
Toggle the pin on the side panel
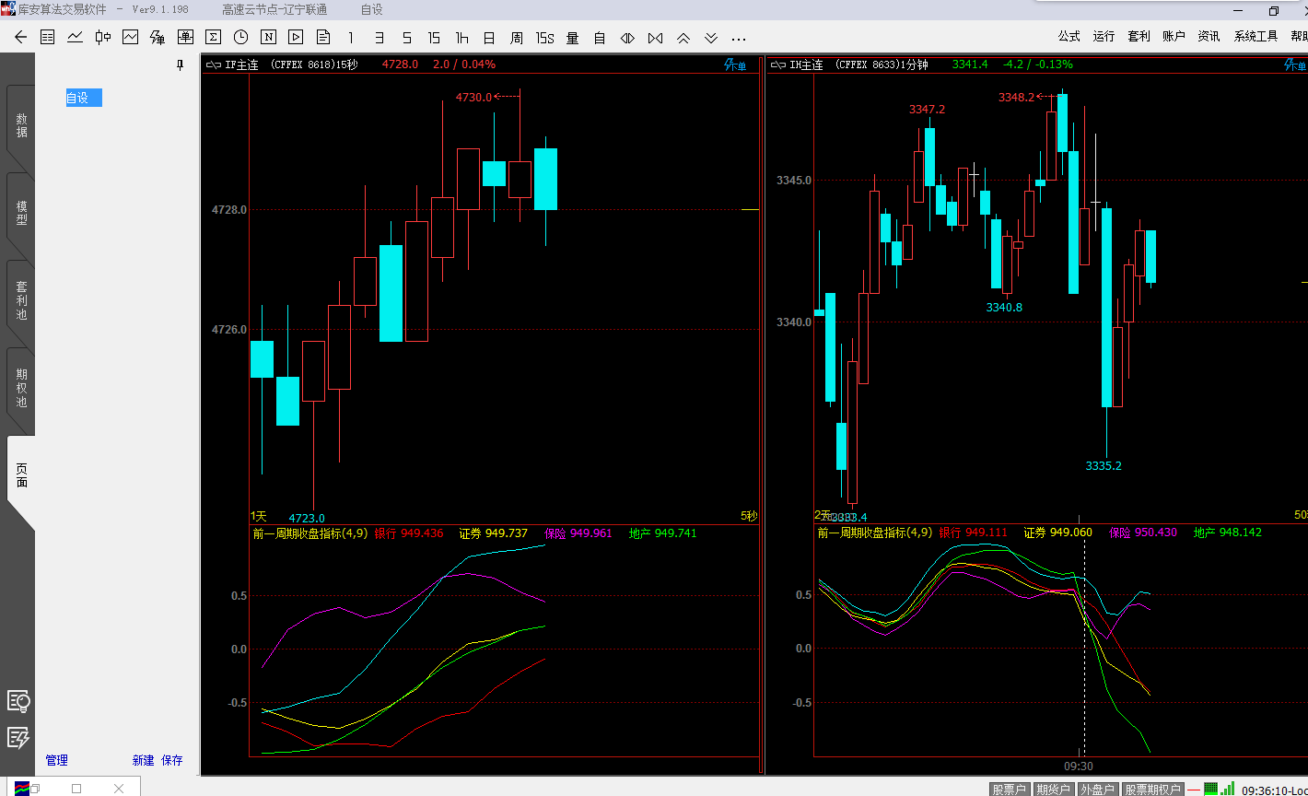[181, 64]
